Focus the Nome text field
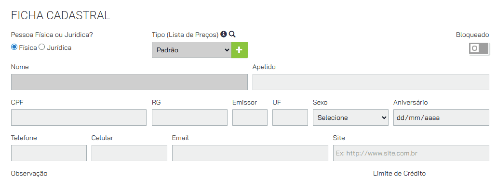 [x=129, y=82]
